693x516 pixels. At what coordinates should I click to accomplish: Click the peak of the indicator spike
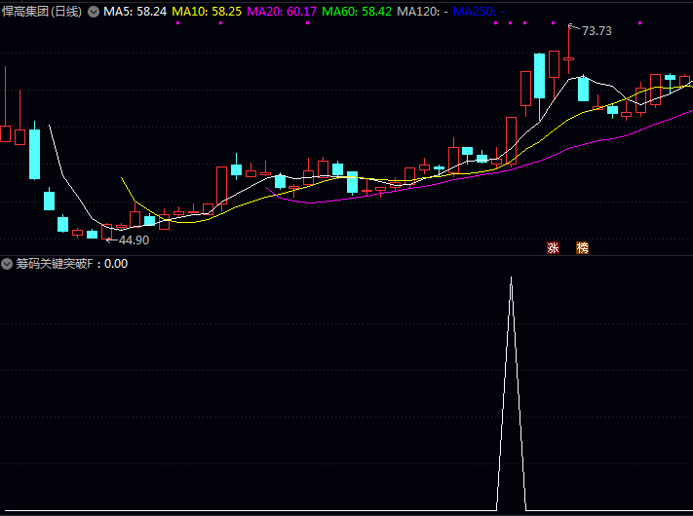coord(512,277)
